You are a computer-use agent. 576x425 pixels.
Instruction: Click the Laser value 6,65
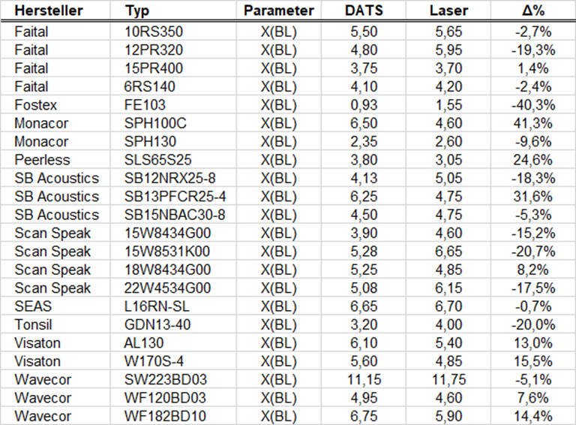[448, 252]
